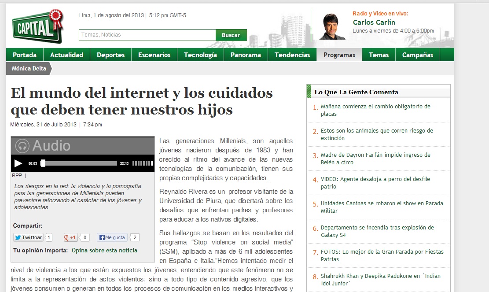Click the headphones Audio icon
This screenshot has width=489, height=292.
pos(22,146)
